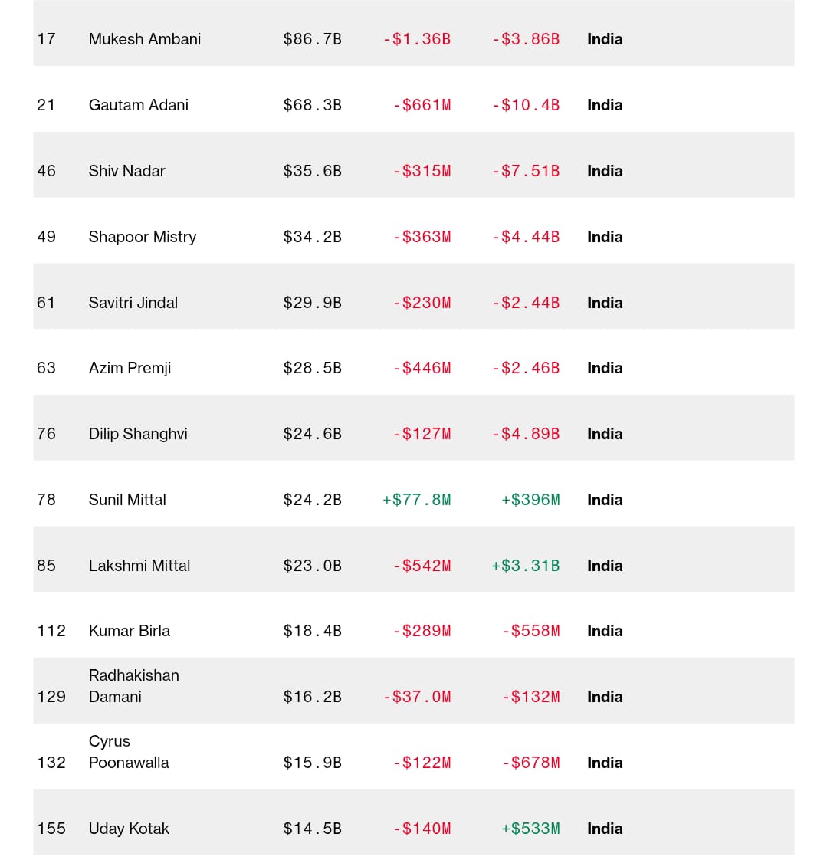Viewport: 827px width, 860px height.
Task: Click Sunil Mittal's name
Action: pyautogui.click(x=127, y=500)
